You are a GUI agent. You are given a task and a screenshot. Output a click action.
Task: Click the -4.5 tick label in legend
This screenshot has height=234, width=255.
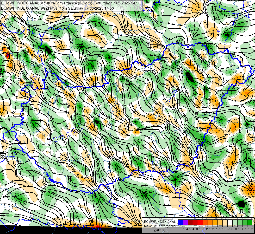(x=188, y=229)
